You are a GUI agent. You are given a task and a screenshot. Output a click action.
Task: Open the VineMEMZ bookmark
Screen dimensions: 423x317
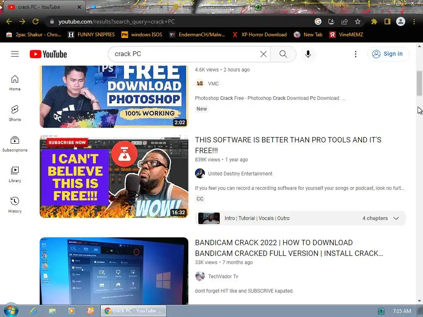347,35
